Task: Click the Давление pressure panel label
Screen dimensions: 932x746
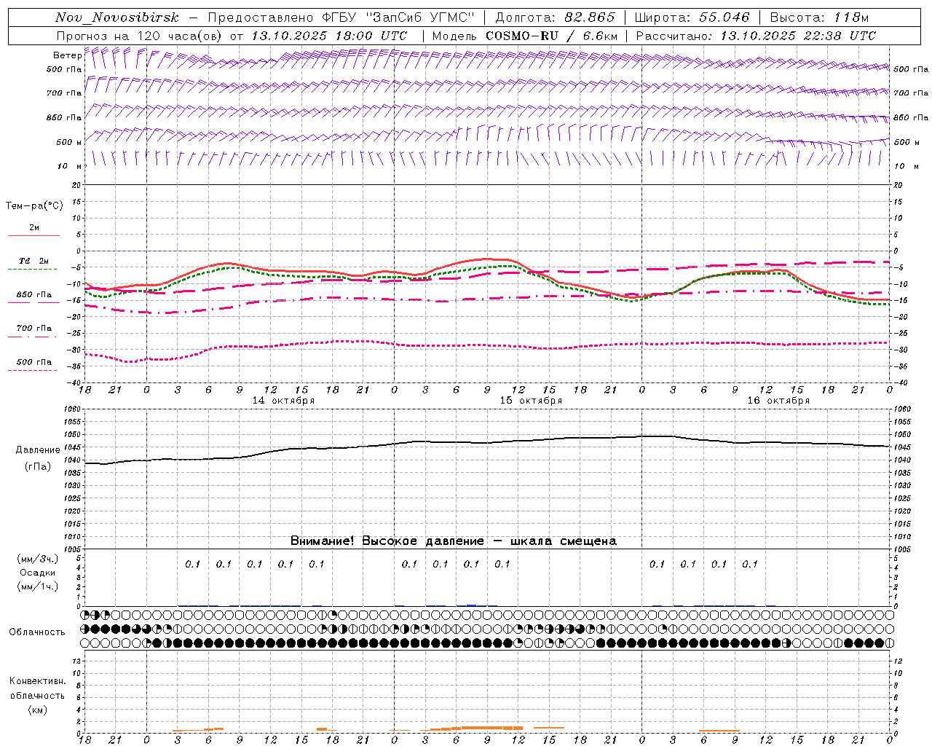Action: [38, 450]
